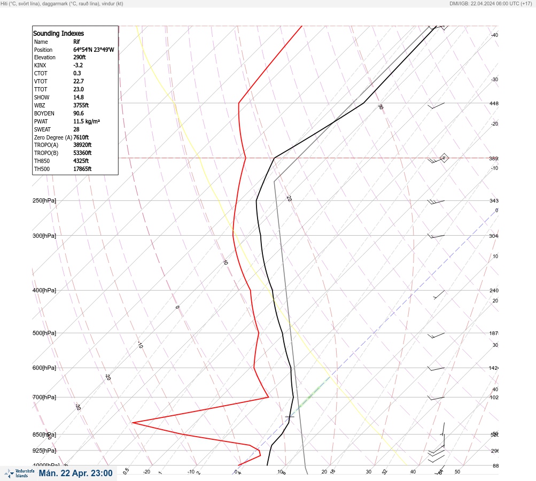Viewport: 536px width, 481px height.
Task: Click the short horizontal tick mark near 775 hPa on the black line
Action: [x=290, y=417]
